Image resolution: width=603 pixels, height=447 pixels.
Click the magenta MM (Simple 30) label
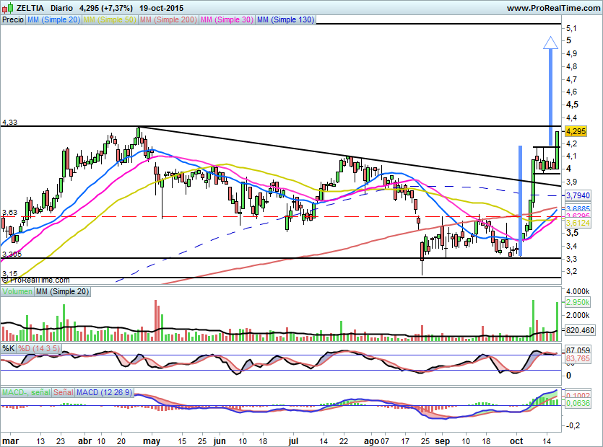click(x=227, y=19)
